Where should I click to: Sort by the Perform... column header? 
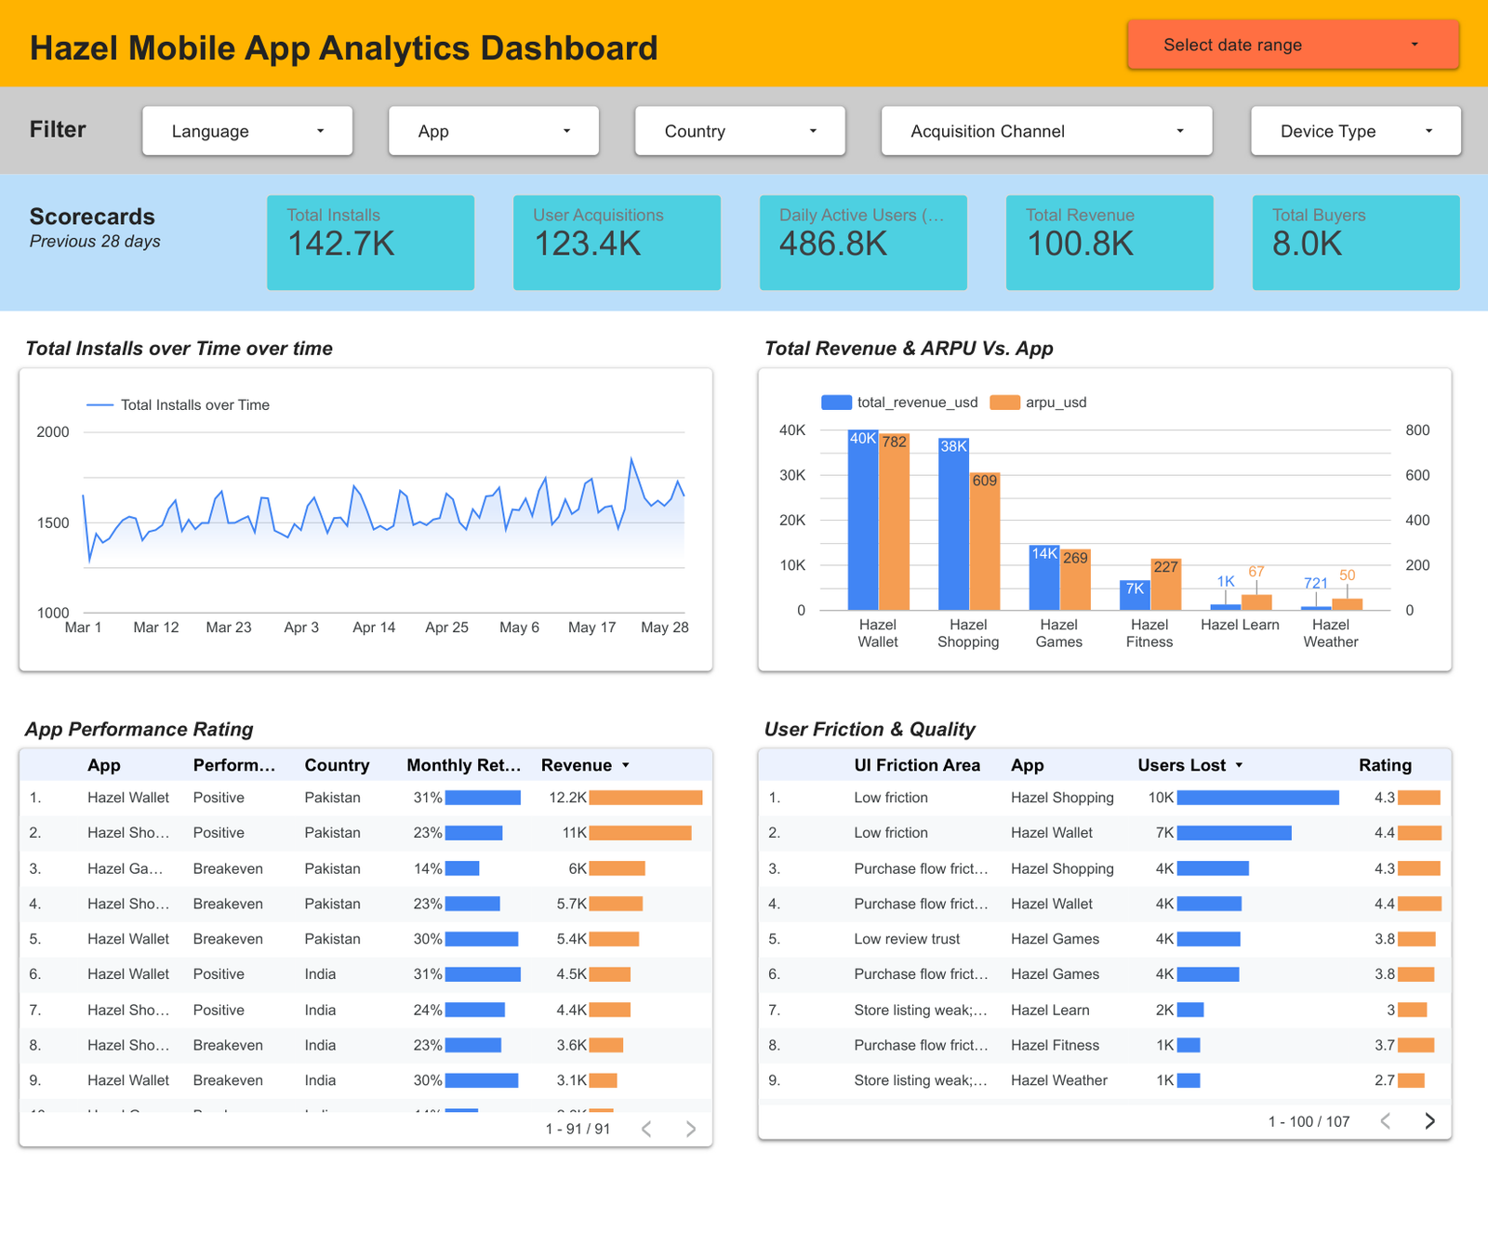coord(234,765)
